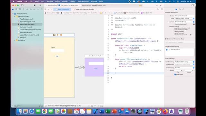Open the Adjust Editor Options icon
Screen dimensions: 206x116
(158, 9)
